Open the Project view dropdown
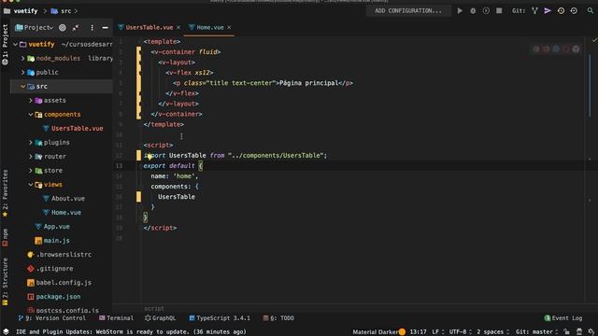598x336 pixels. tap(35, 27)
